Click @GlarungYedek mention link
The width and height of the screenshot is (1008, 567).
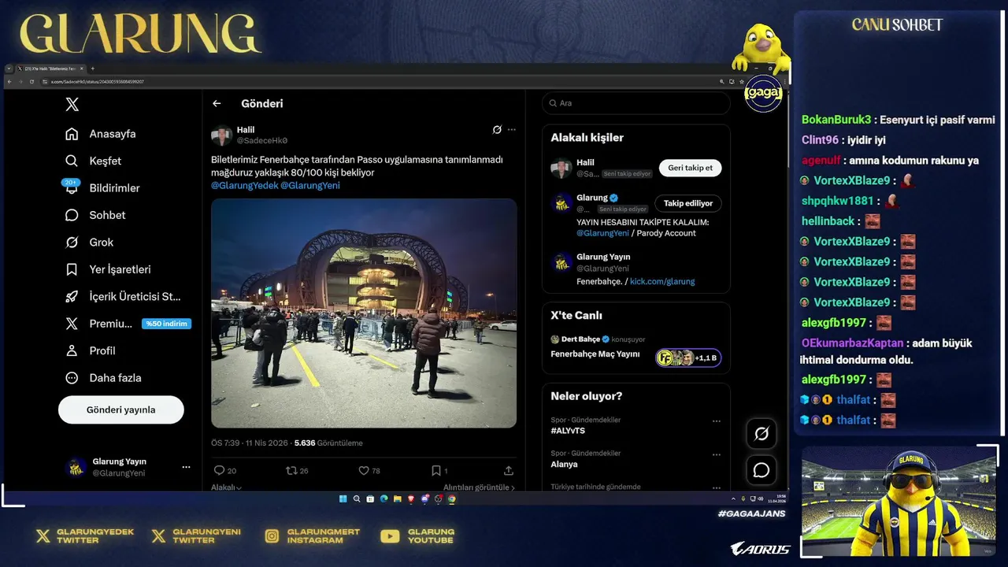pyautogui.click(x=244, y=186)
